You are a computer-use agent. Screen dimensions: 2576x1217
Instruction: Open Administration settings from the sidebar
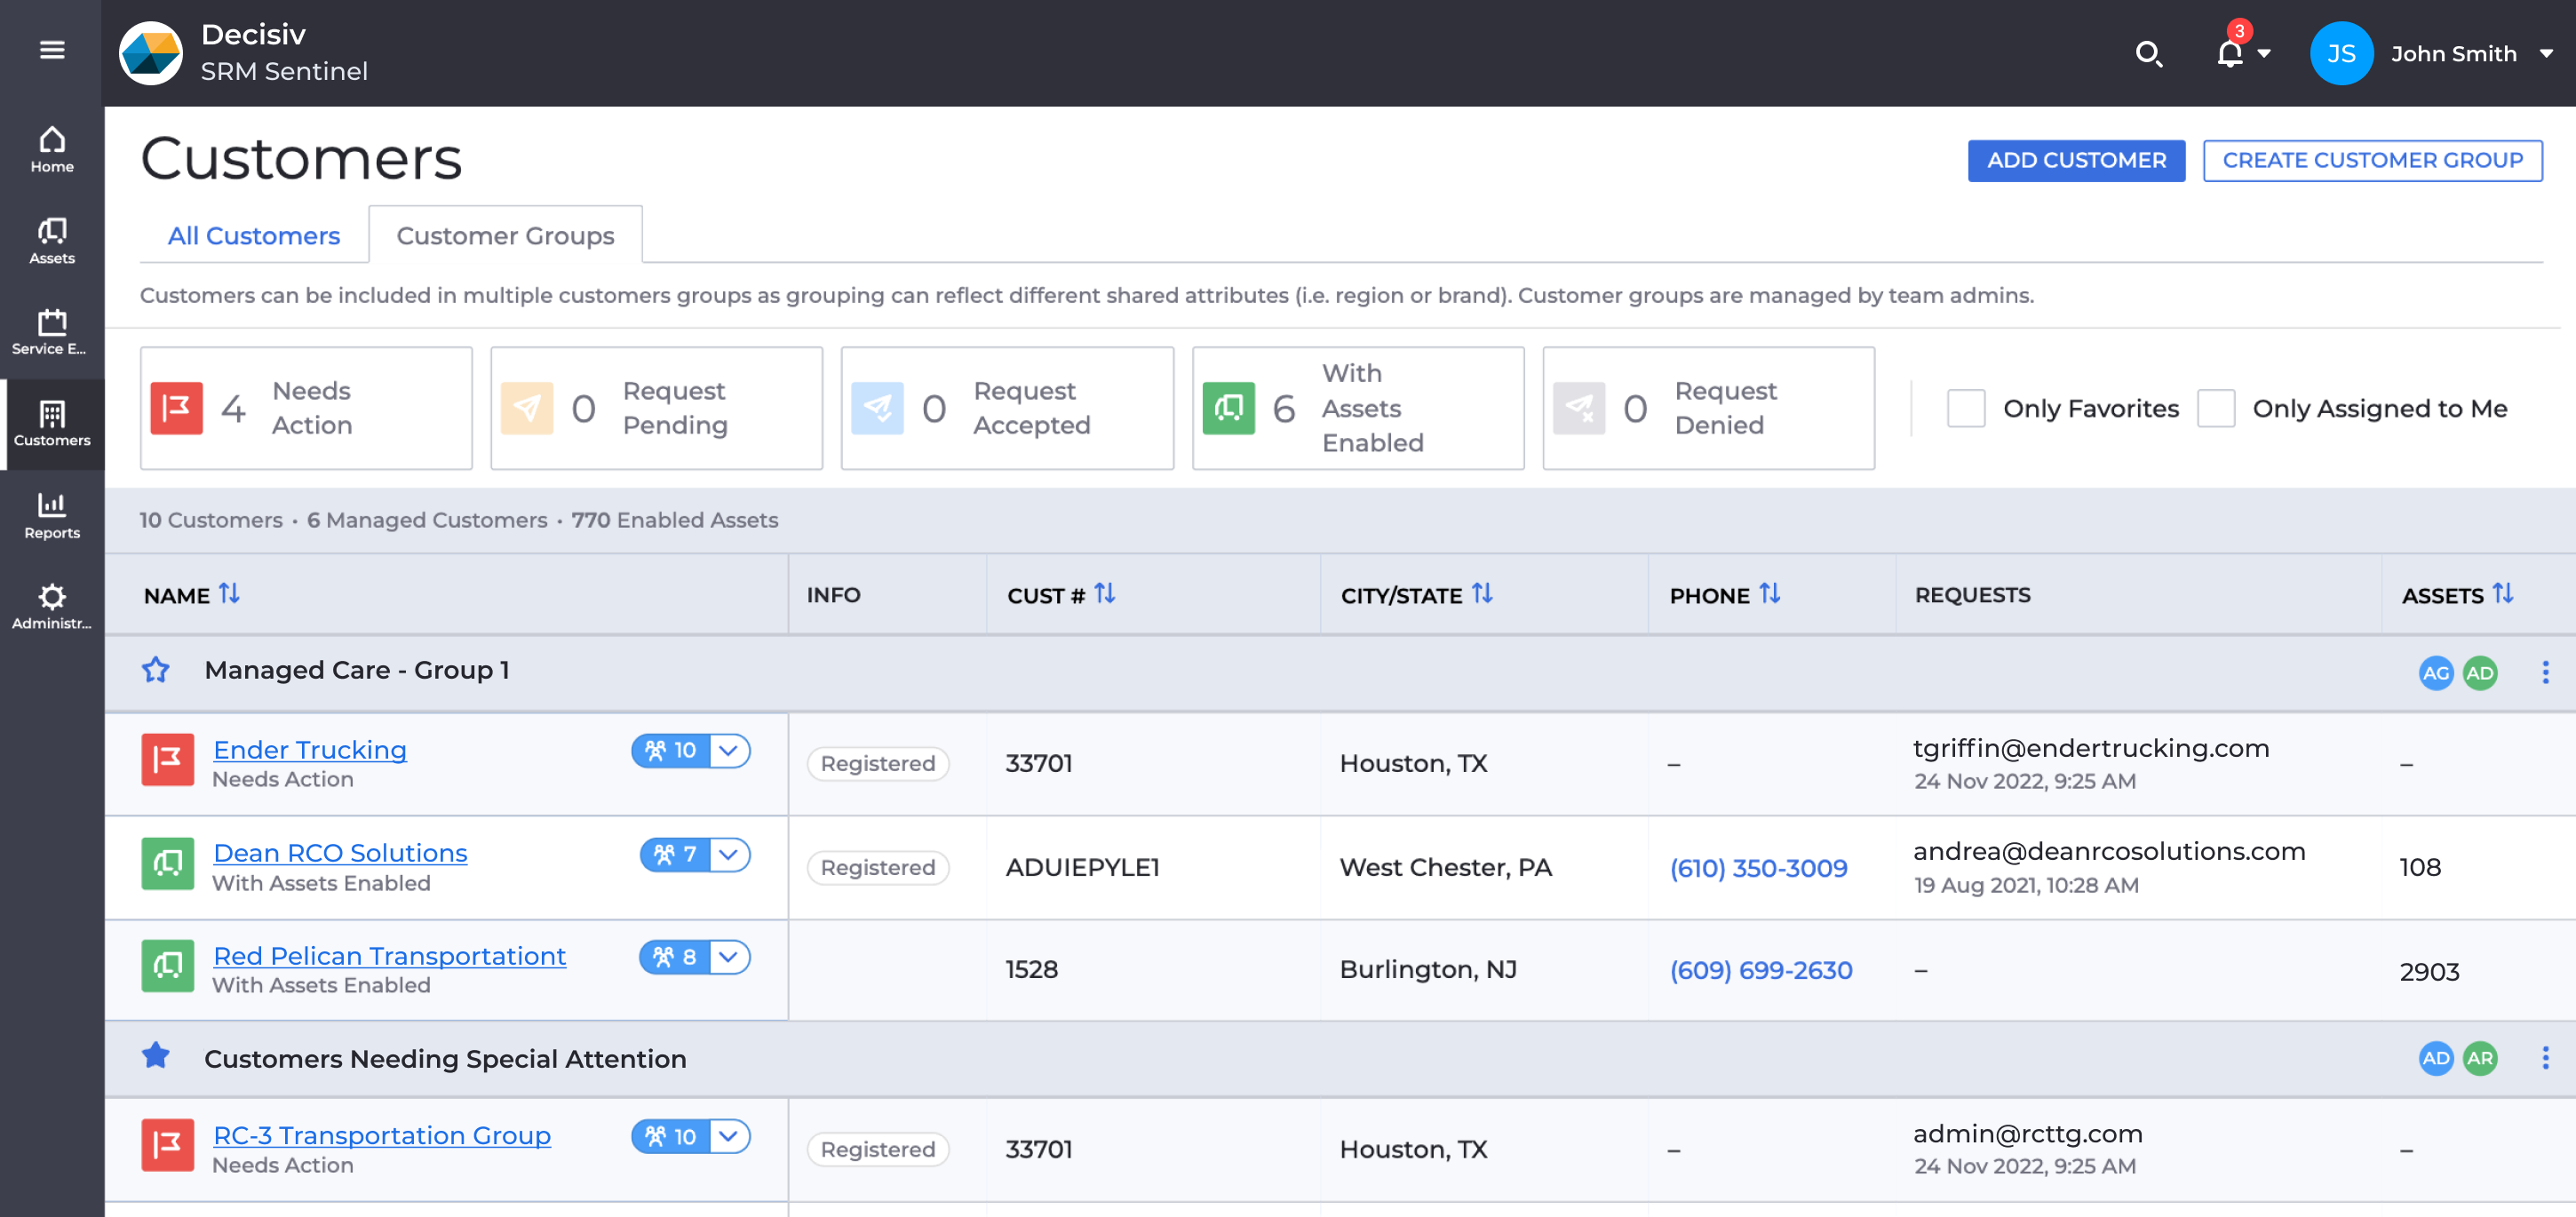[x=51, y=607]
